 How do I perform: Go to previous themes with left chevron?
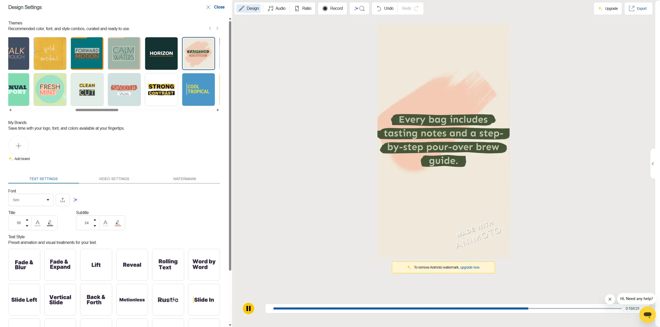tap(210, 28)
